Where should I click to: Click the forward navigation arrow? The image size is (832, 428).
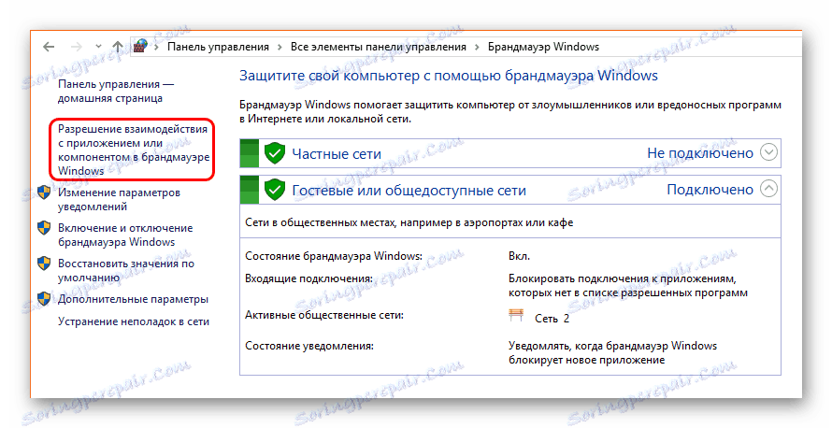click(77, 47)
